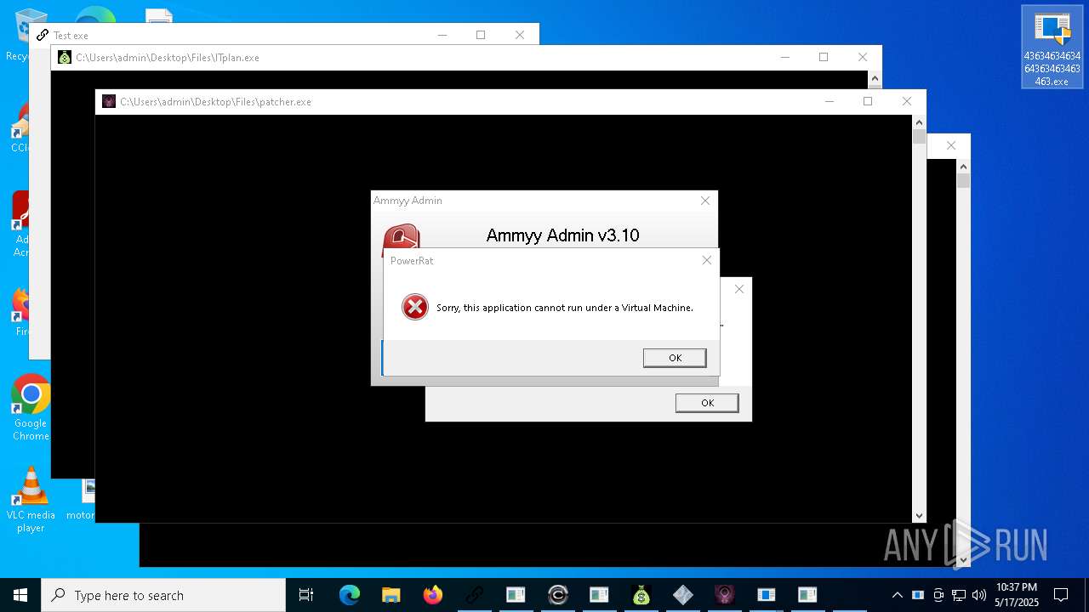Viewport: 1089px width, 612px height.
Task: Minimize the Test exe window
Action: [442, 35]
